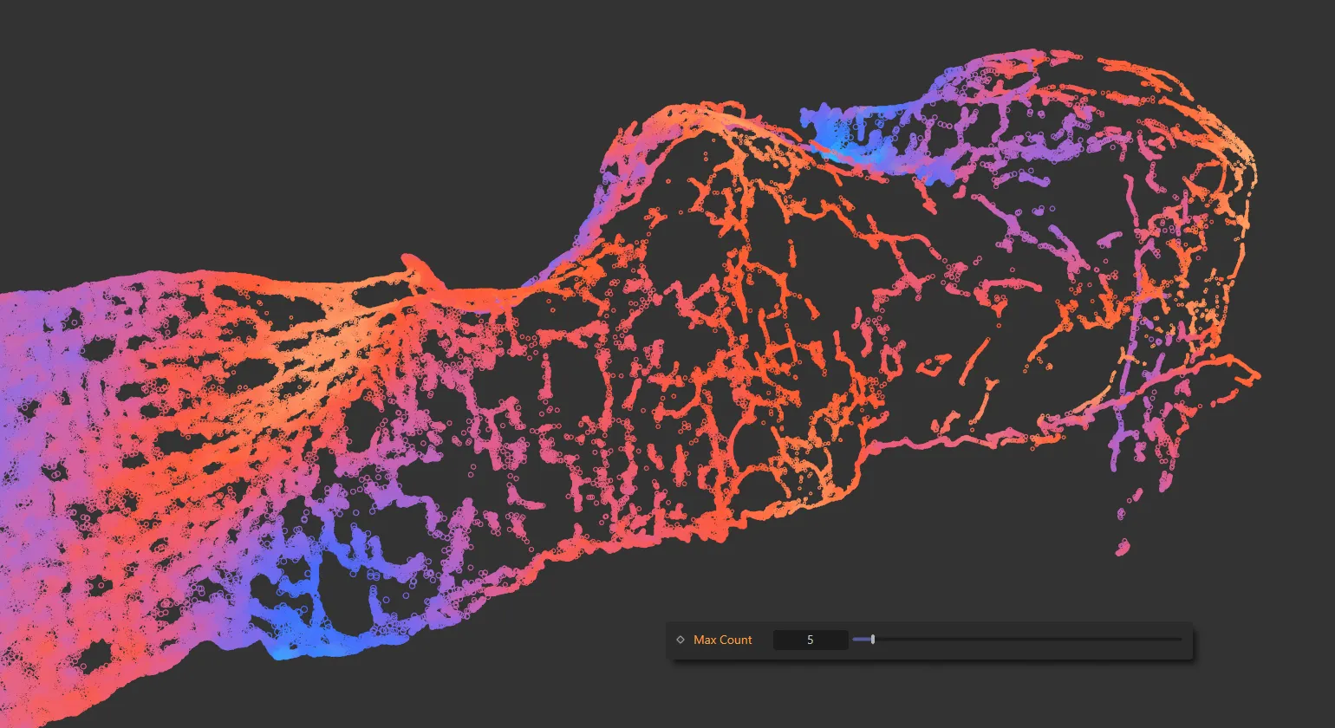Viewport: 1335px width, 728px height.
Task: Click the keyframe diamond next to Max Count
Action: coord(681,640)
